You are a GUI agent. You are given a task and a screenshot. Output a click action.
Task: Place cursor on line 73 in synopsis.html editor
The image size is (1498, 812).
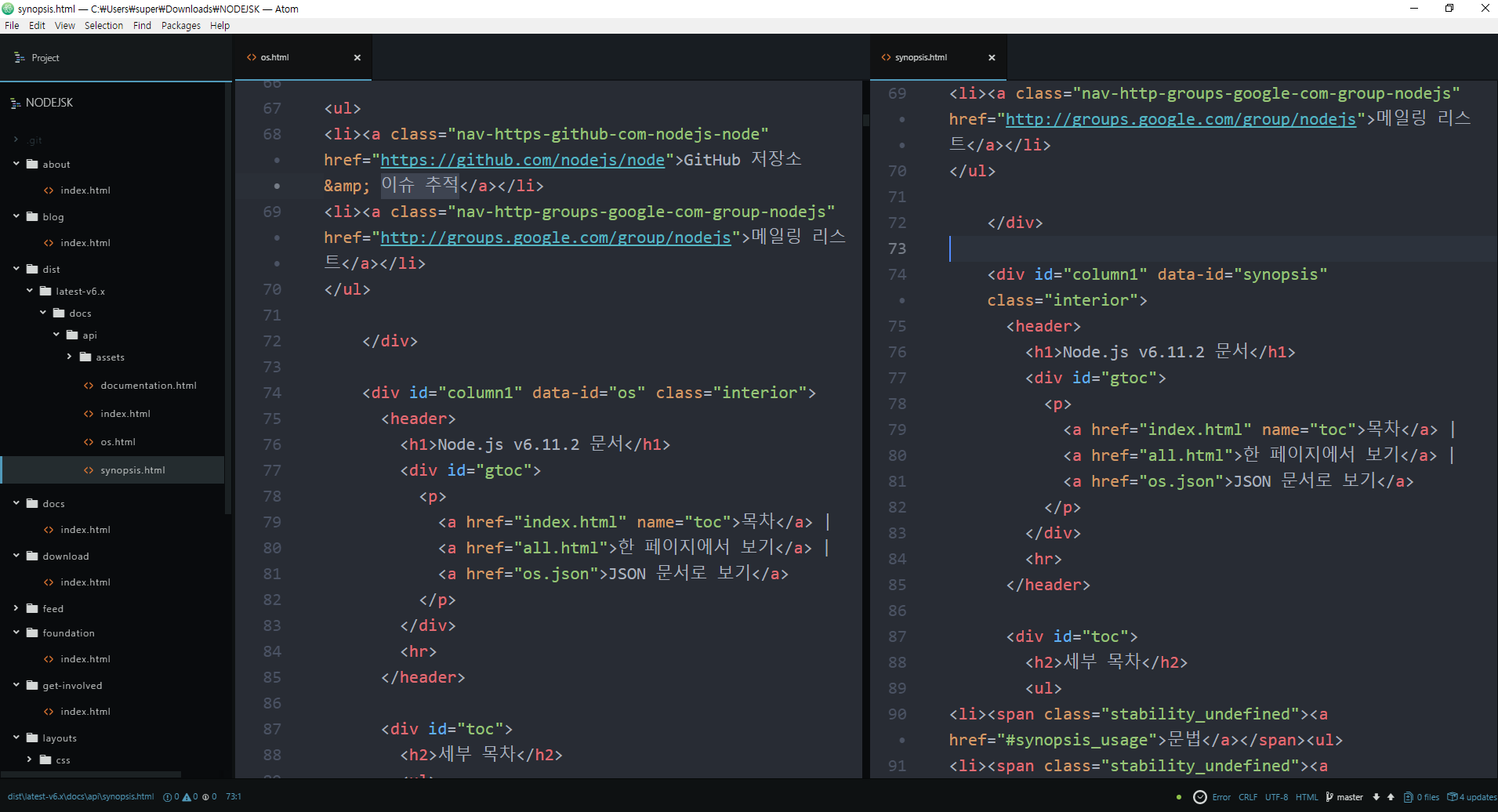(x=1223, y=248)
